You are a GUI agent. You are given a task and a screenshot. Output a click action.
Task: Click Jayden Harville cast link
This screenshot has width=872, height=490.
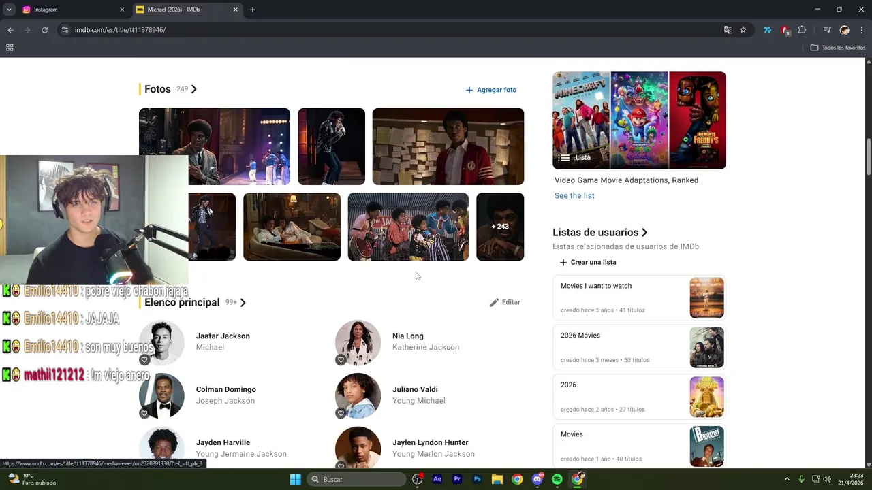point(223,442)
